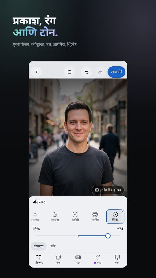Select the हायलाइट sun adjustment

35,217
